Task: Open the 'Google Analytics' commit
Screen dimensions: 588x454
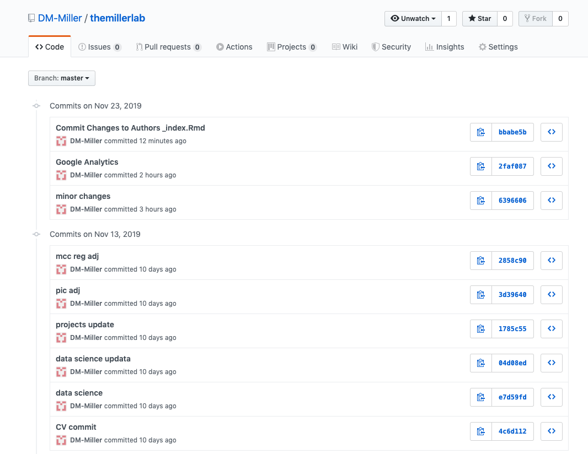Action: pos(87,162)
